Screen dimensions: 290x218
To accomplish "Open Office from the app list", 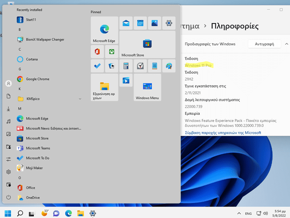I will pos(49,188).
